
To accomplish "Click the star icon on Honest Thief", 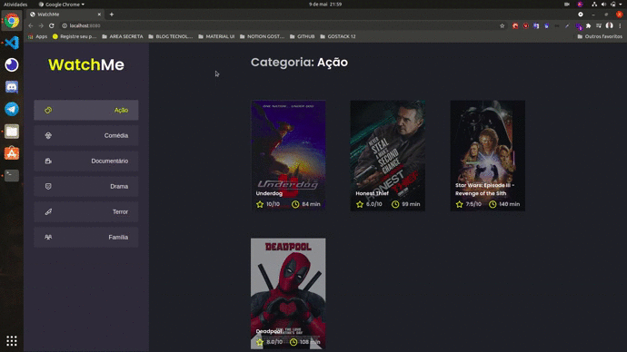I will point(360,204).
